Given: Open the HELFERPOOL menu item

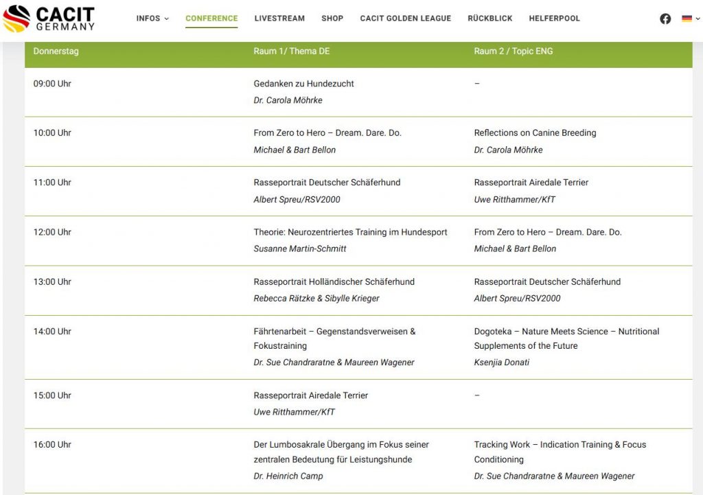Looking at the screenshot, I should coord(554,19).
